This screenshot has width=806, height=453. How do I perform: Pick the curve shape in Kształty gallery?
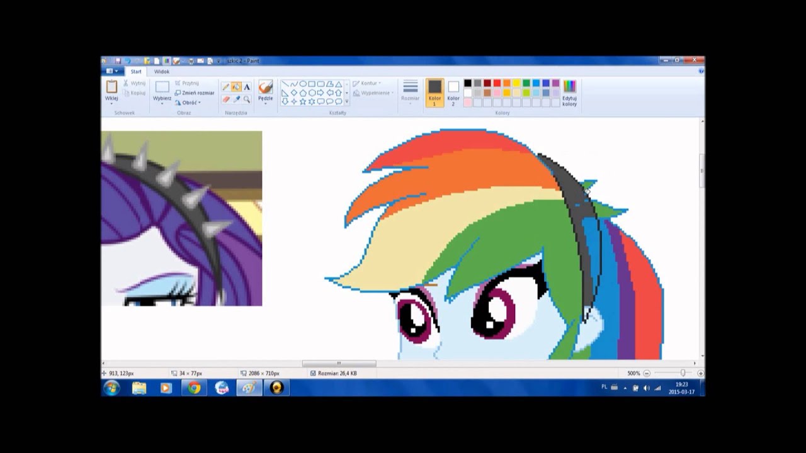(294, 84)
